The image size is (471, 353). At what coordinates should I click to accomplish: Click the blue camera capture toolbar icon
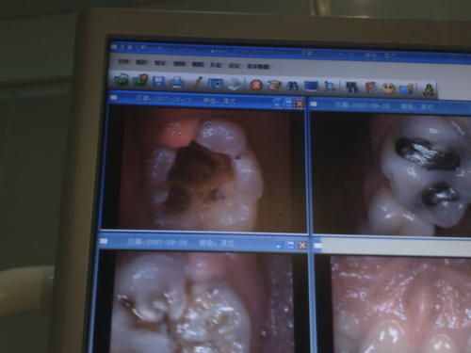[216, 83]
